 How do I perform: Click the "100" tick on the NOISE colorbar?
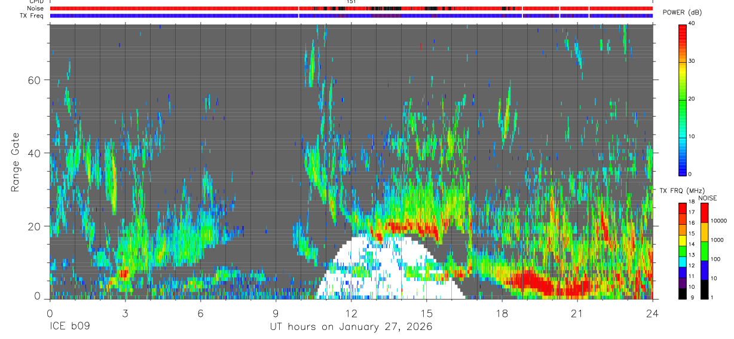(x=716, y=259)
